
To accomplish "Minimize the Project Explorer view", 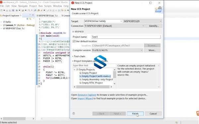I will (30, 15).
